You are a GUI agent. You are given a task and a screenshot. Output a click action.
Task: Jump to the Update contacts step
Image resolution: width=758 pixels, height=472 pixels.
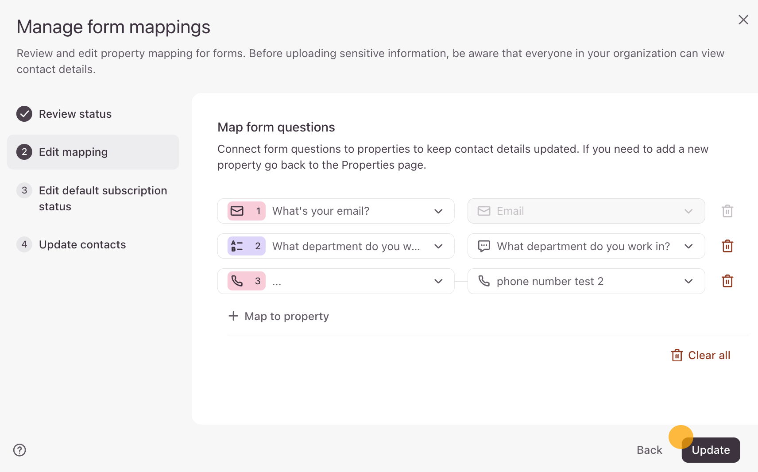pos(82,245)
